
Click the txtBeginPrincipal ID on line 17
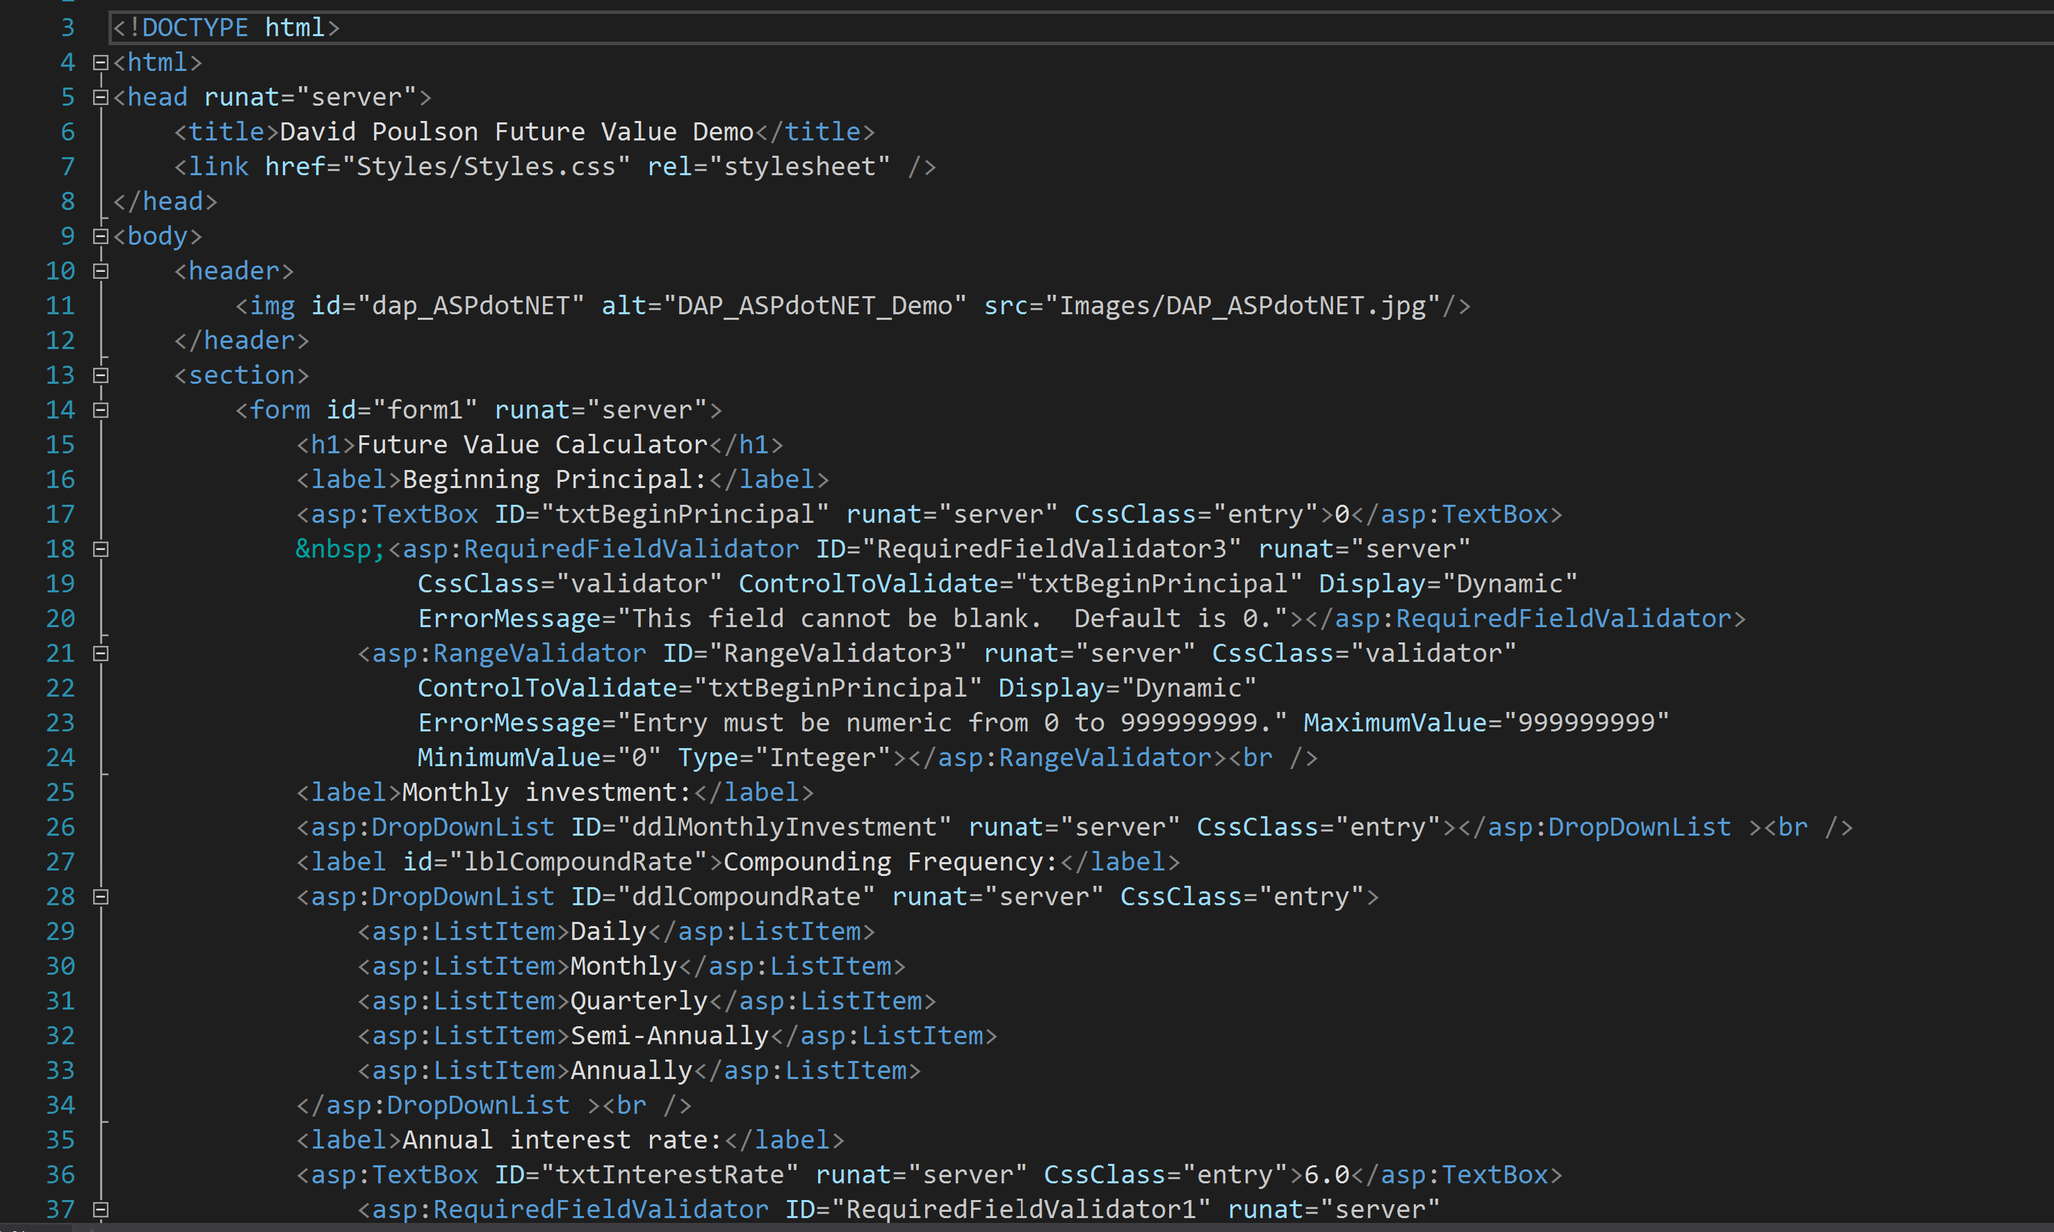(684, 514)
